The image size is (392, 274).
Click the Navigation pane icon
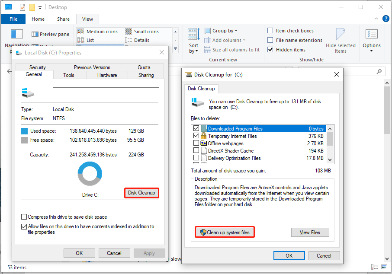[x=17, y=34]
